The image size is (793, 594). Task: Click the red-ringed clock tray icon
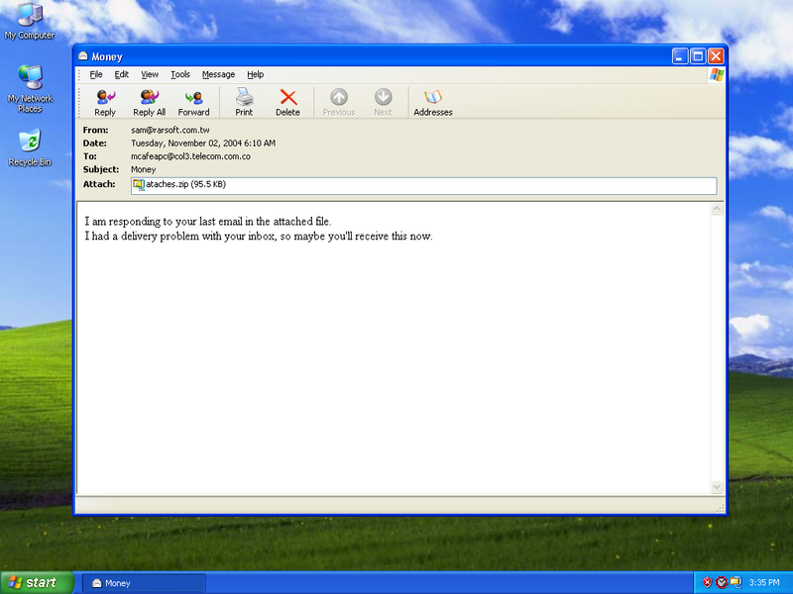click(x=722, y=582)
